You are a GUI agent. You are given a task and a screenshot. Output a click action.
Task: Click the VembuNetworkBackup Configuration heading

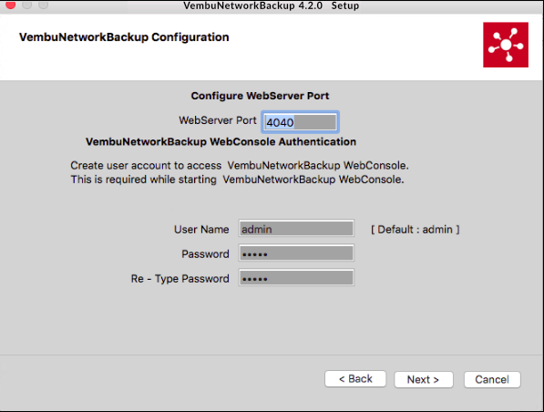124,37
